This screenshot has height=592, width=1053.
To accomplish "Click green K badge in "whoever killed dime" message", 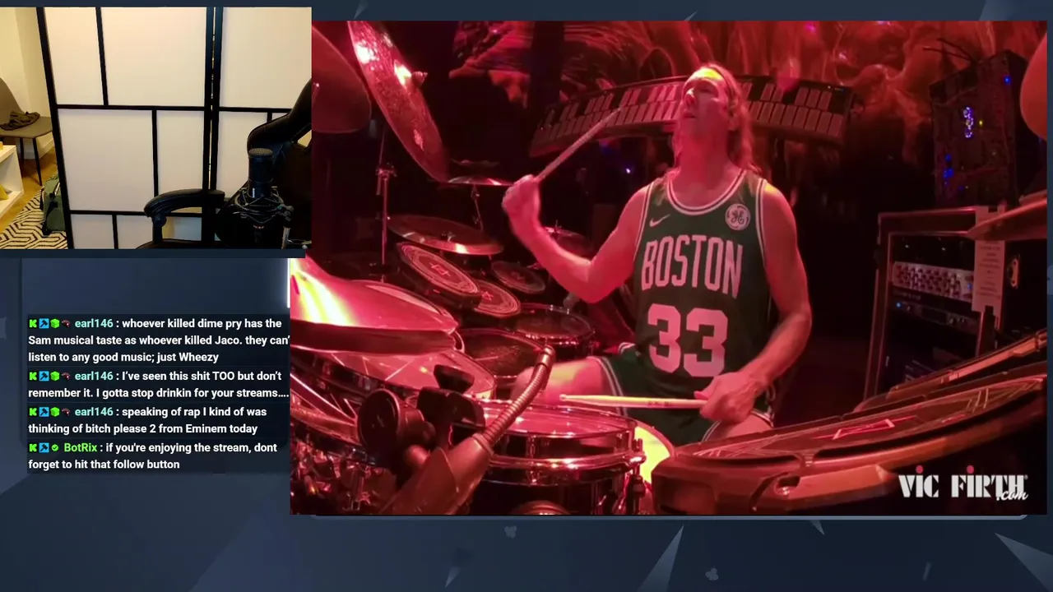I will pyautogui.click(x=33, y=324).
